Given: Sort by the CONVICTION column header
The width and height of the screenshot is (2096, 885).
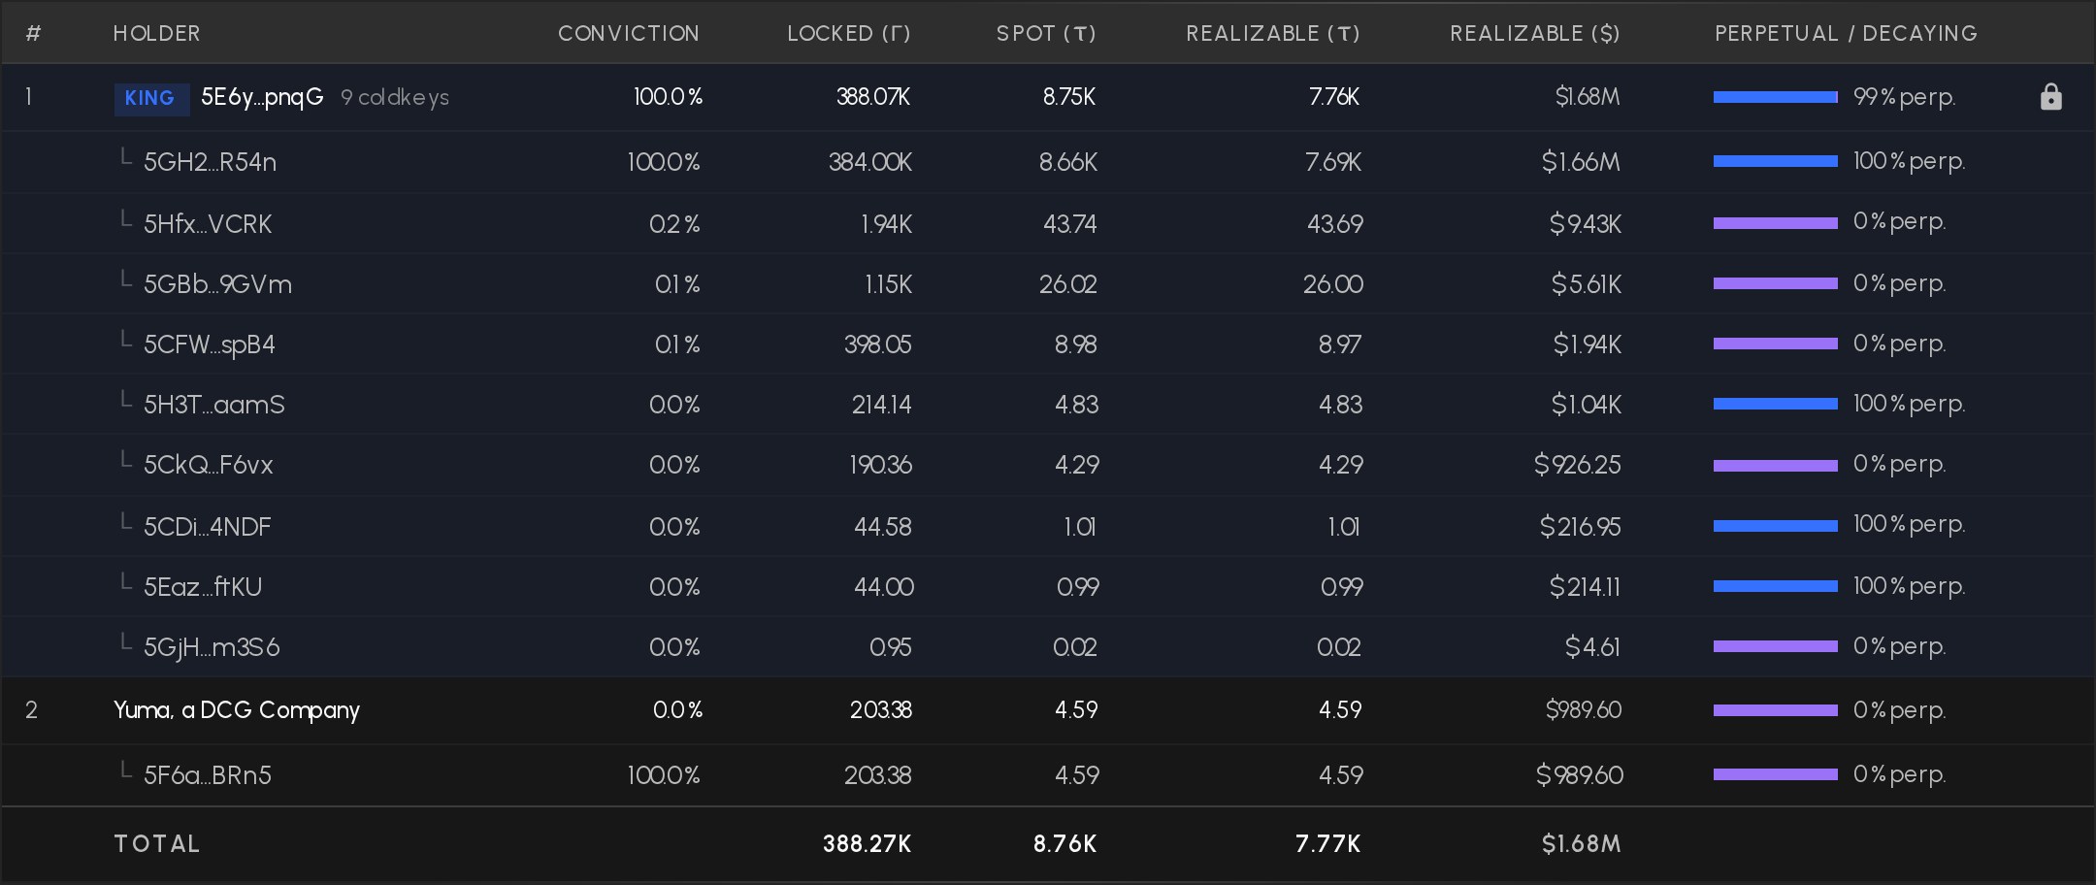Looking at the screenshot, I should (629, 33).
